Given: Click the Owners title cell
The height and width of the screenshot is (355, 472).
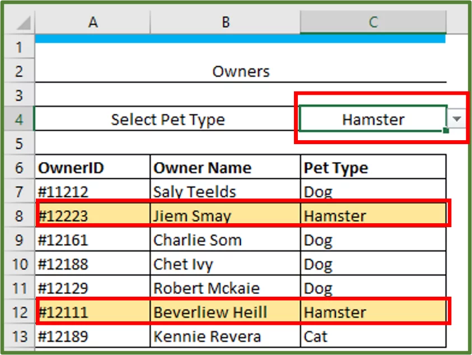Looking at the screenshot, I should (241, 71).
